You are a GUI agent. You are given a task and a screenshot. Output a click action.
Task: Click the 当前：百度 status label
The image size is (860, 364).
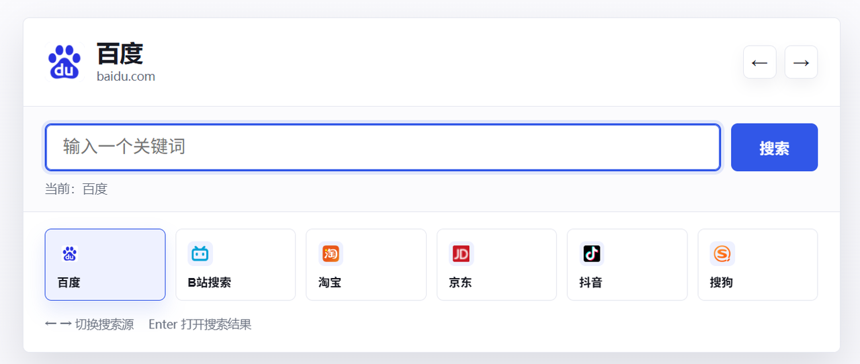click(x=76, y=189)
